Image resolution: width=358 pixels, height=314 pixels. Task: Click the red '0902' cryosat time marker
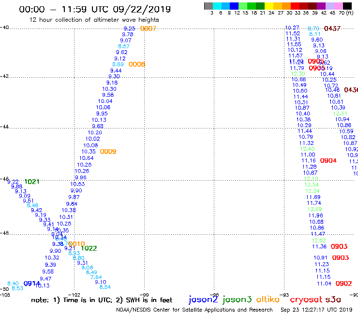point(343,284)
